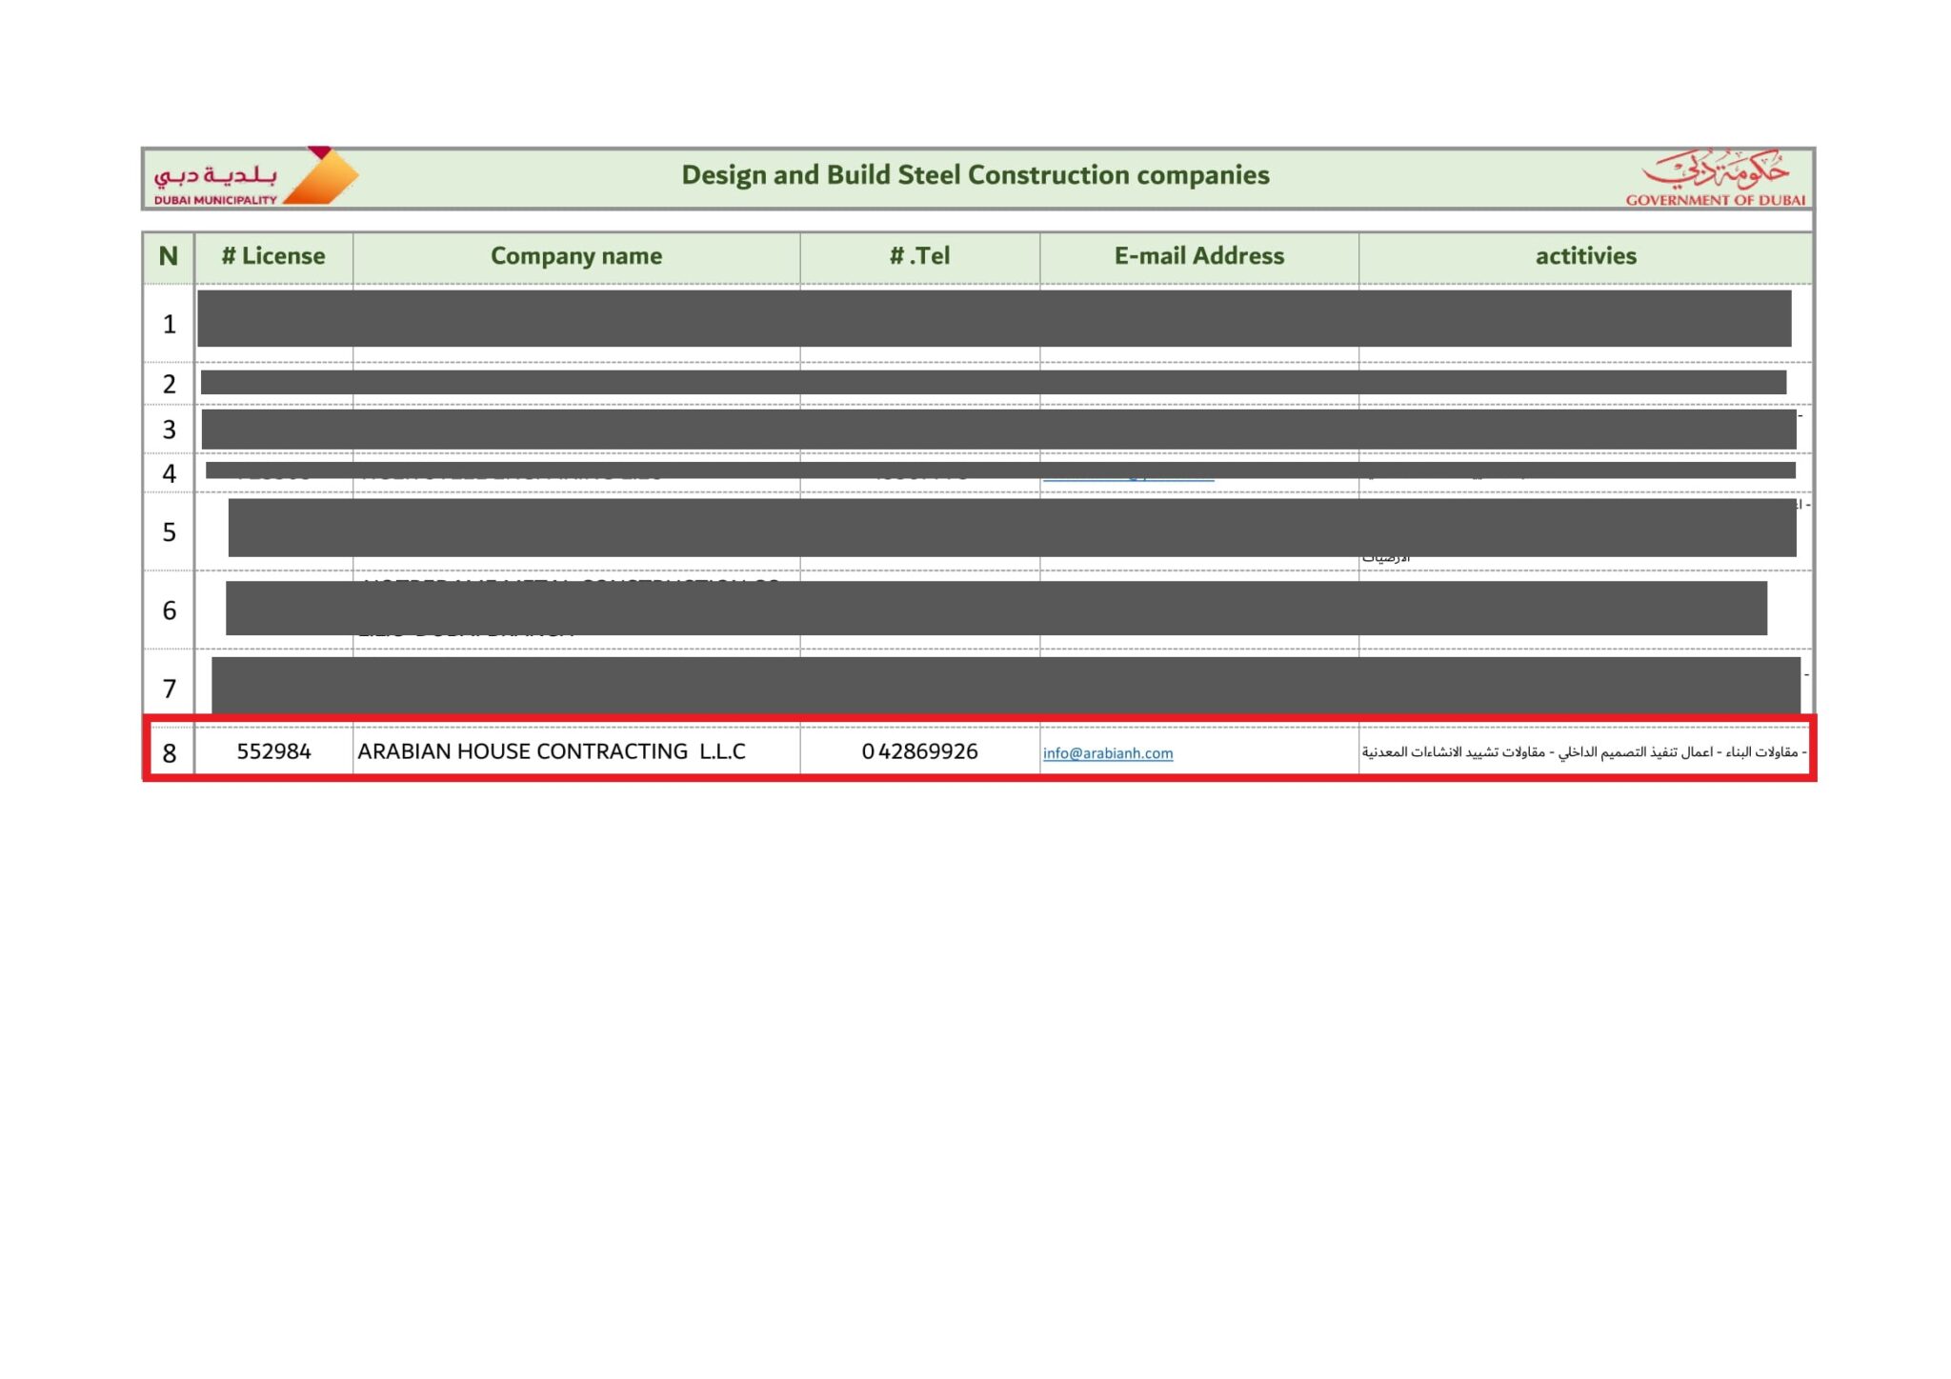The image size is (1951, 1379).
Task: Click the 'N' column header cell
Action: 169,256
